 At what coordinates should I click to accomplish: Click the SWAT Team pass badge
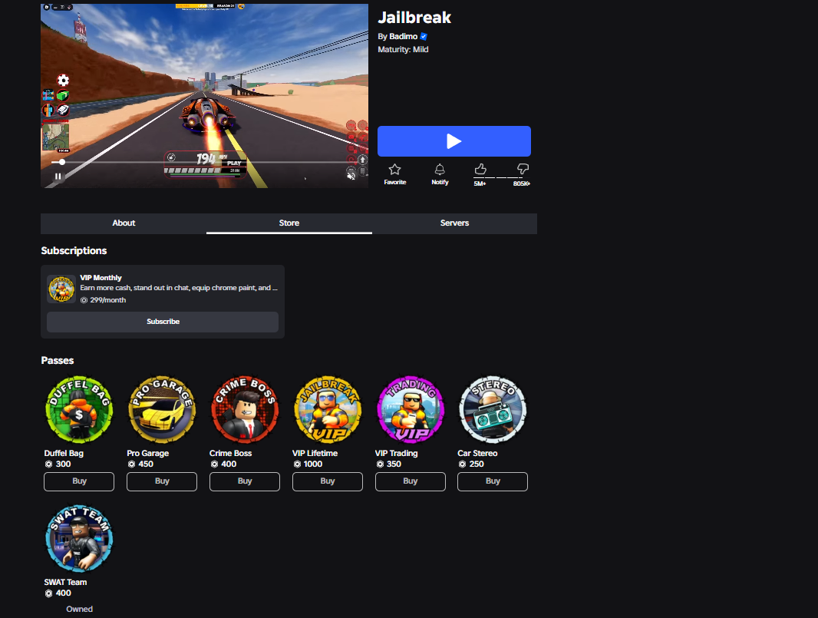click(79, 539)
